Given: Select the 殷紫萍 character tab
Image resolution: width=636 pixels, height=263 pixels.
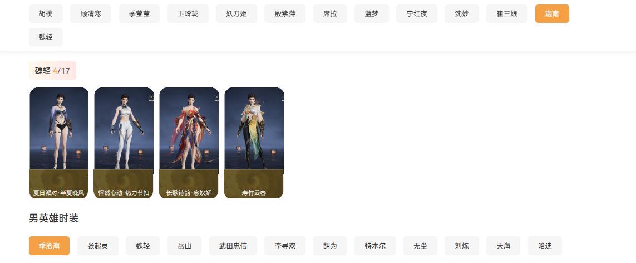Looking at the screenshot, I should [x=285, y=13].
